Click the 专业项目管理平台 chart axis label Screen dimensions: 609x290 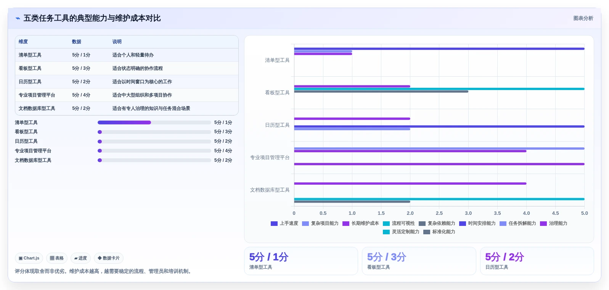point(270,158)
